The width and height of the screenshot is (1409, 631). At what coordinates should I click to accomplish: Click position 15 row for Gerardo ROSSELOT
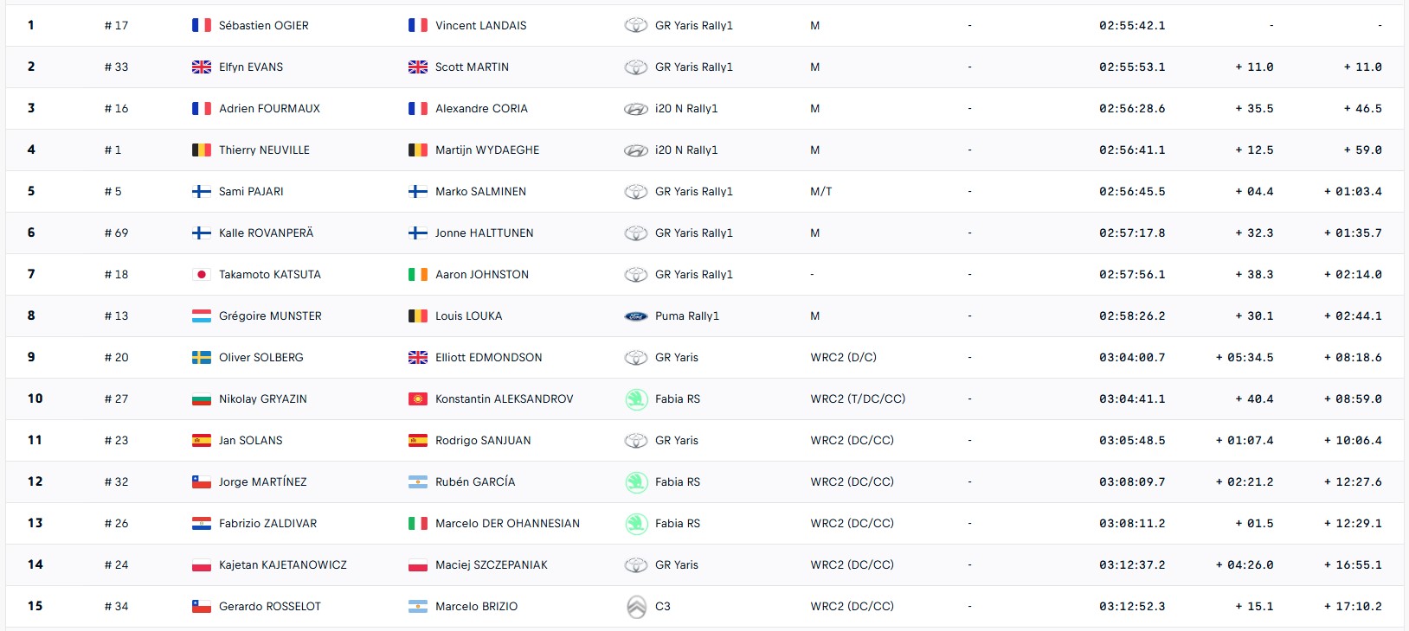point(704,606)
